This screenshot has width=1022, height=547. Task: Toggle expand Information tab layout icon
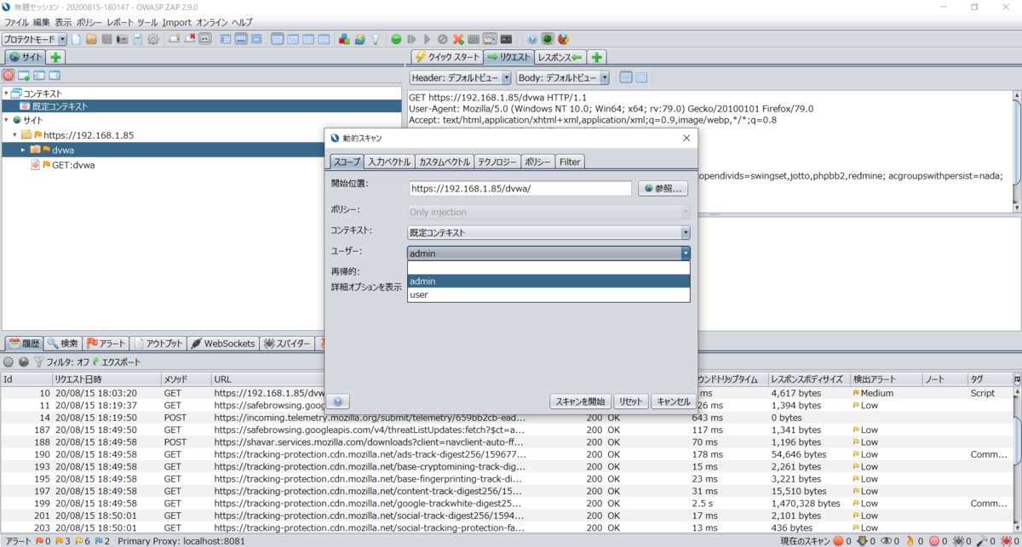coord(241,39)
